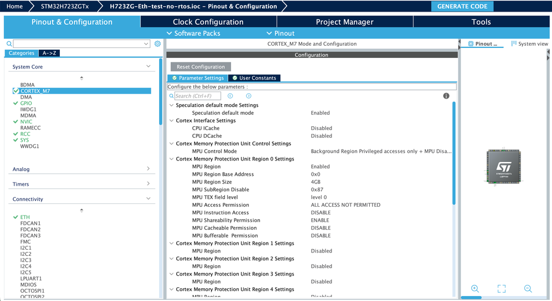This screenshot has height=301, width=552.
Task: Click the parameter Search (Ctrl+F) field
Action: click(197, 96)
